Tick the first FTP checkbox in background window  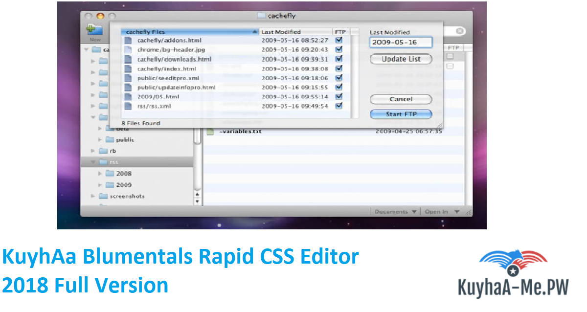pos(450,57)
